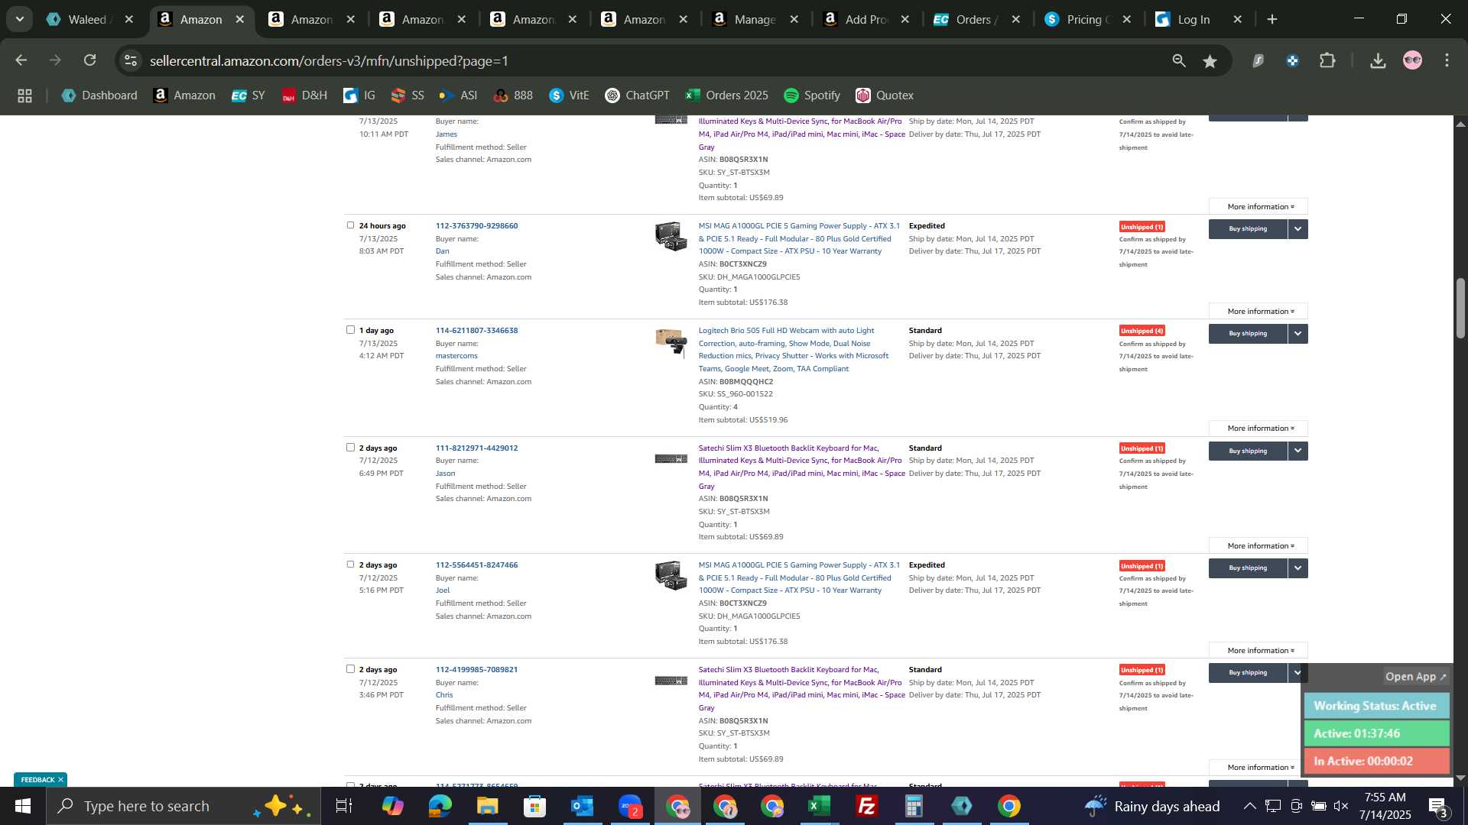Open the ChatGPT bookmark

[637, 95]
